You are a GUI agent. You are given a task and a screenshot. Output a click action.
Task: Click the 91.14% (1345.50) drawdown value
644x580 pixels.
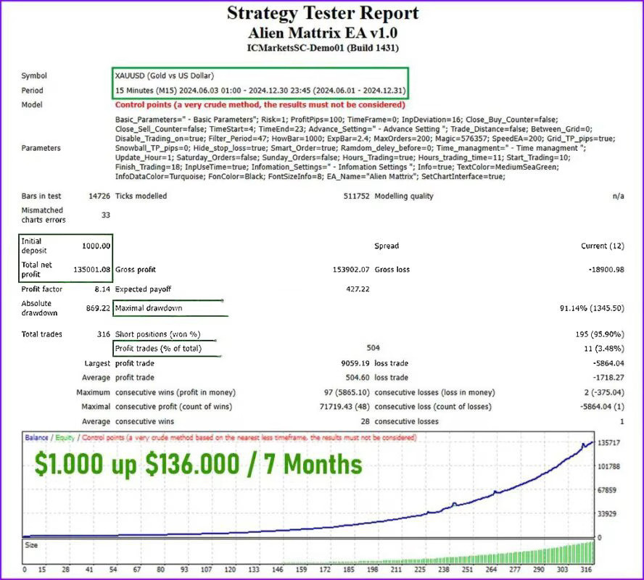pos(591,308)
